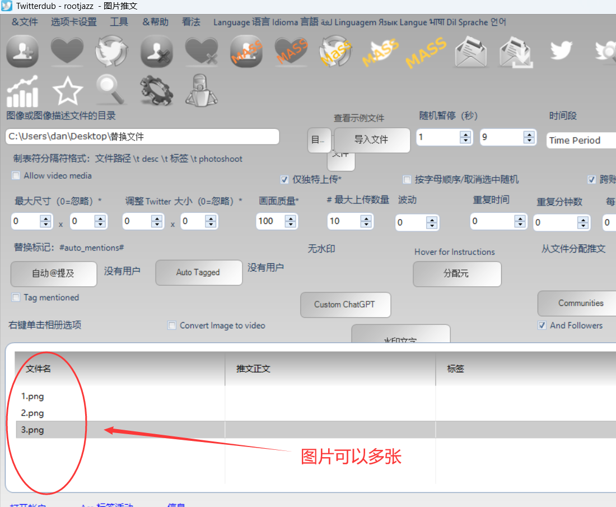
Task: Click the Custom ChatGPT button
Action: 345,305
